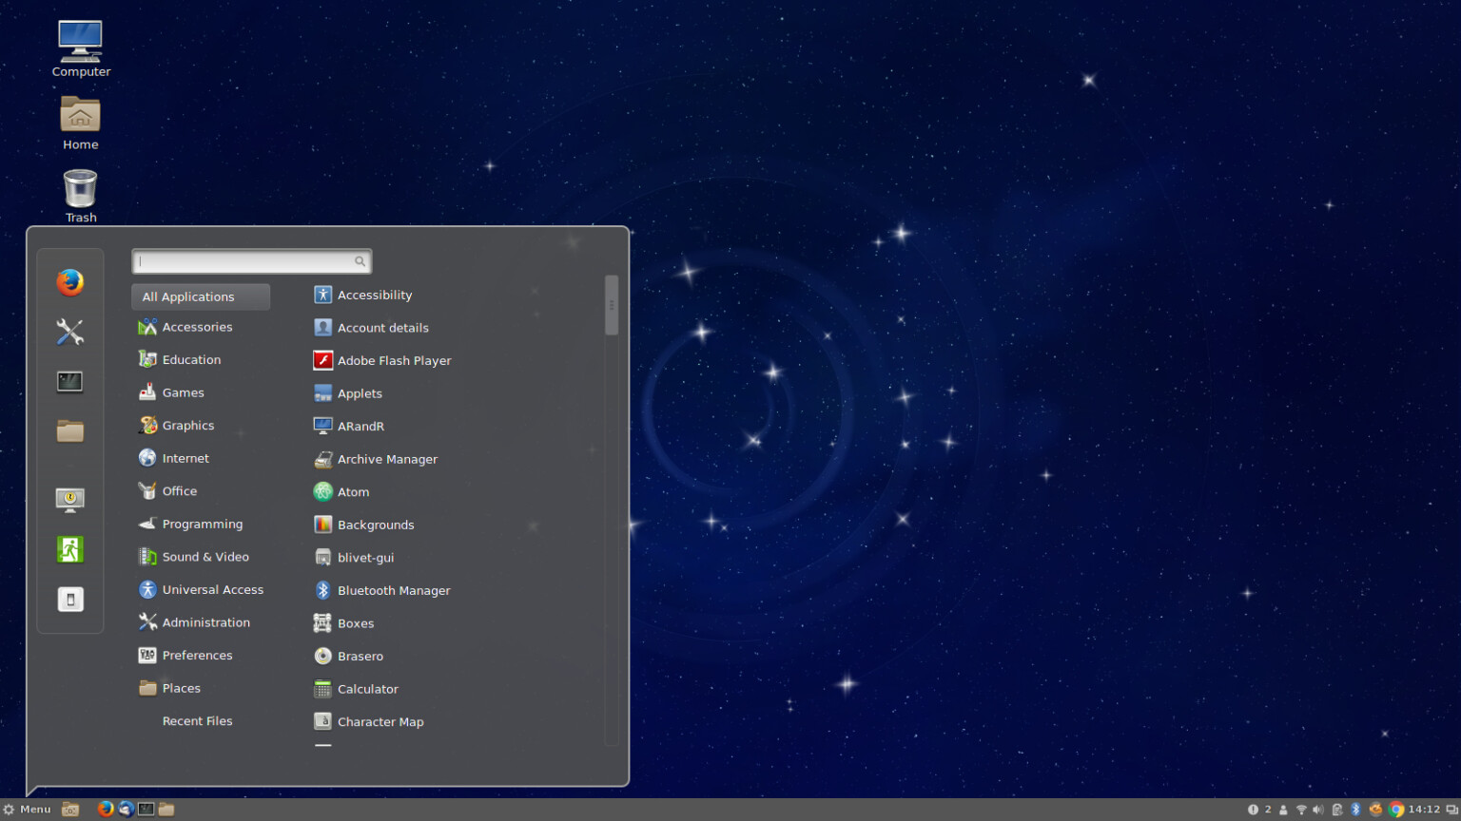Switch to the Sound & Video category
The width and height of the screenshot is (1461, 821).
point(205,556)
